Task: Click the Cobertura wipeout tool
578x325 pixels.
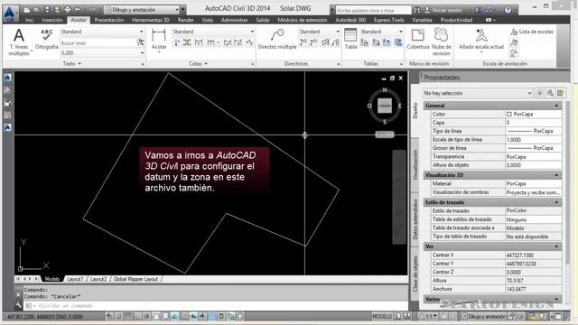Action: (418, 39)
